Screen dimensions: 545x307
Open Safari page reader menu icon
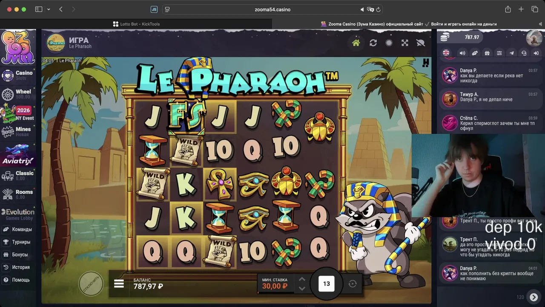click(x=167, y=9)
